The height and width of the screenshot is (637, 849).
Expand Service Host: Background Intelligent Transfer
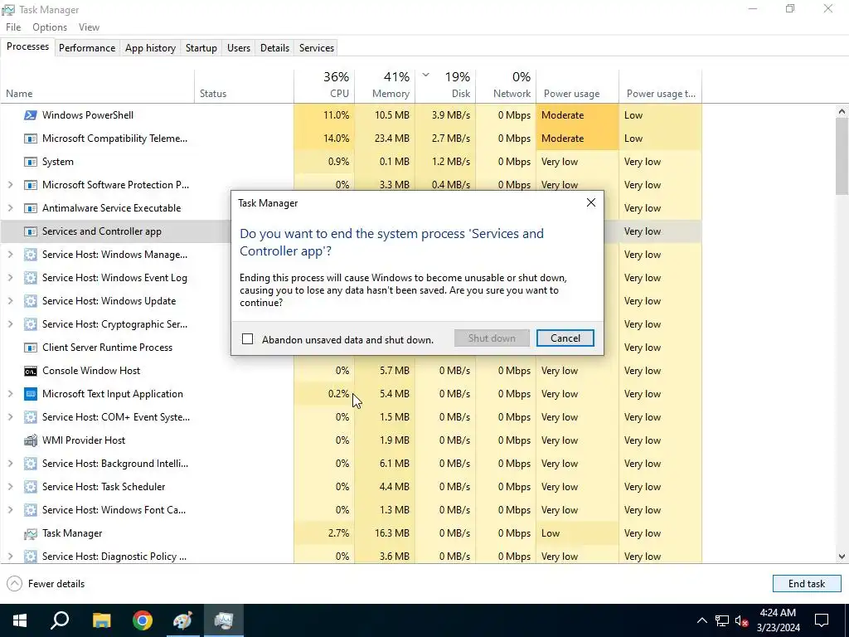[x=10, y=464]
